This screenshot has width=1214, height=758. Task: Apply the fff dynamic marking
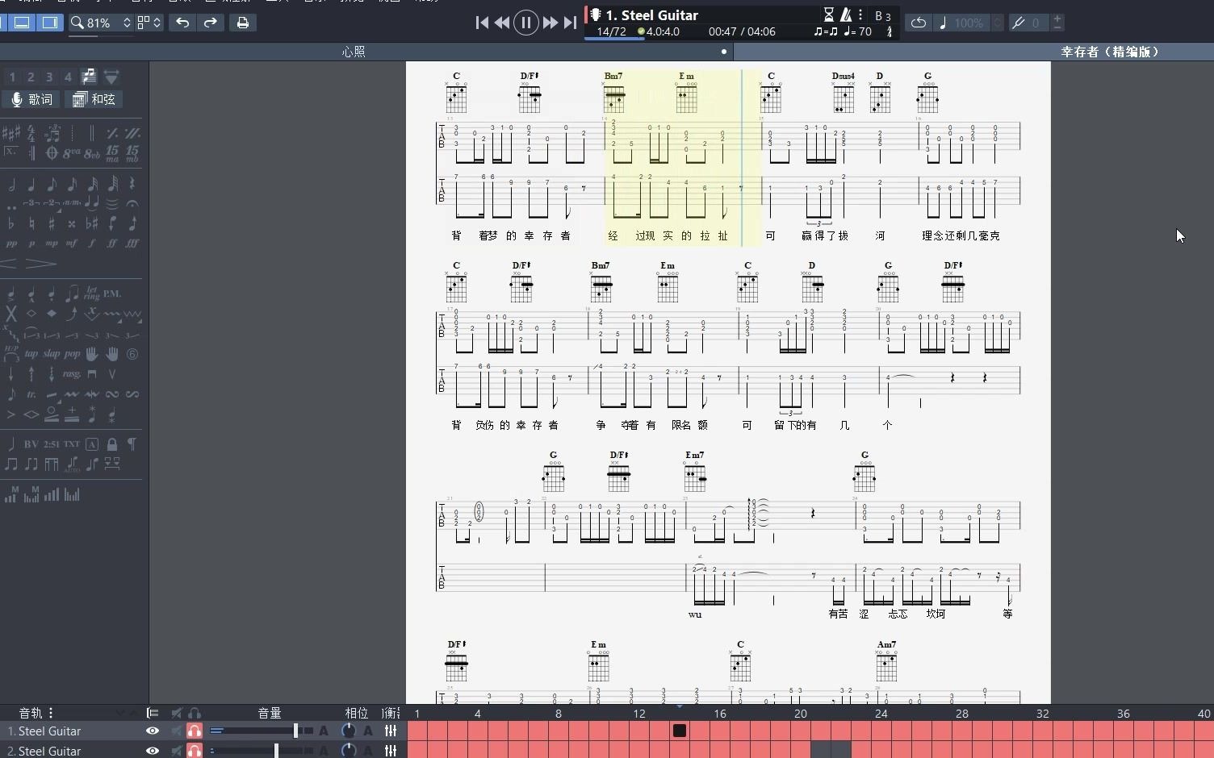tap(132, 243)
